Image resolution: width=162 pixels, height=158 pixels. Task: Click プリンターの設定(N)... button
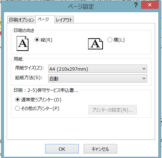pyautogui.click(x=113, y=110)
